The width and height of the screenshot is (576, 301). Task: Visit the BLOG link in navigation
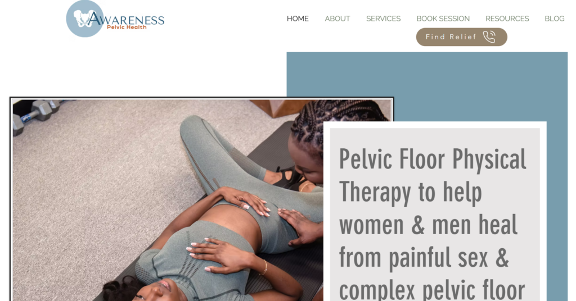tap(554, 19)
